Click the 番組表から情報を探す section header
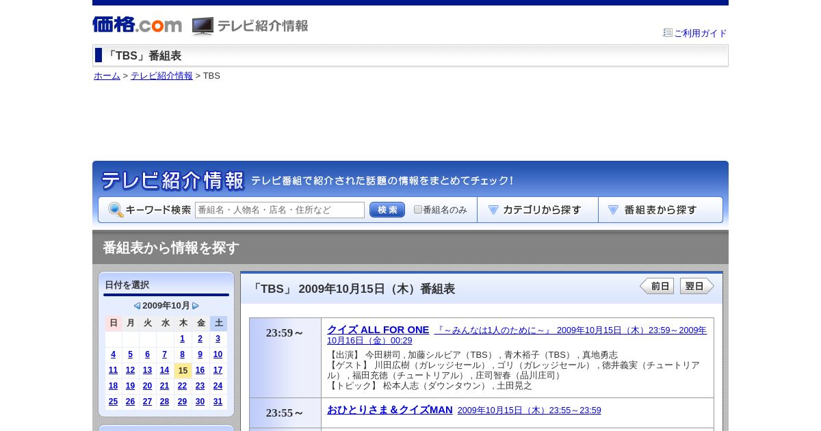Viewport: 821px width, 431px height. pyautogui.click(x=171, y=248)
